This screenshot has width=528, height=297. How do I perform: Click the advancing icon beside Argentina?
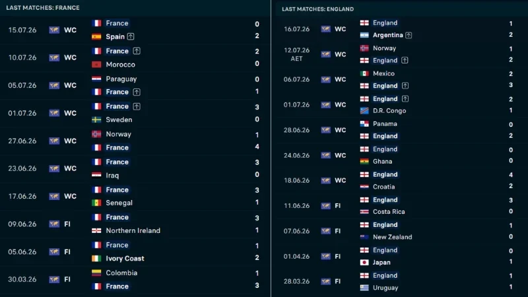(409, 35)
